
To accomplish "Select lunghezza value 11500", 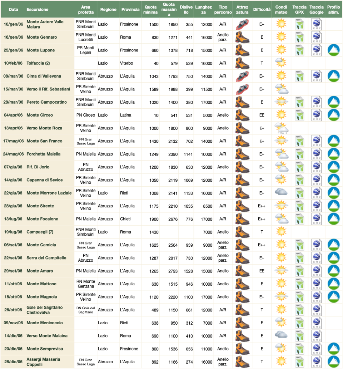I will (x=207, y=89).
